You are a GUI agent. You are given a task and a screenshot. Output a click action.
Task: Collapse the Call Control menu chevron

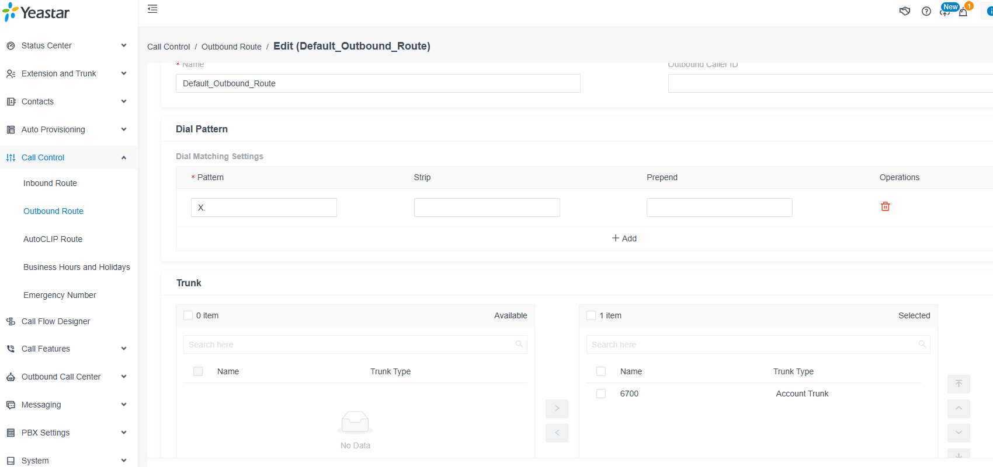[x=124, y=157]
